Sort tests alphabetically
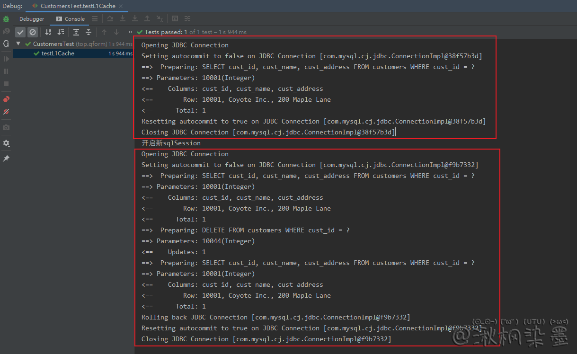Image resolution: width=577 pixels, height=354 pixels. point(48,32)
